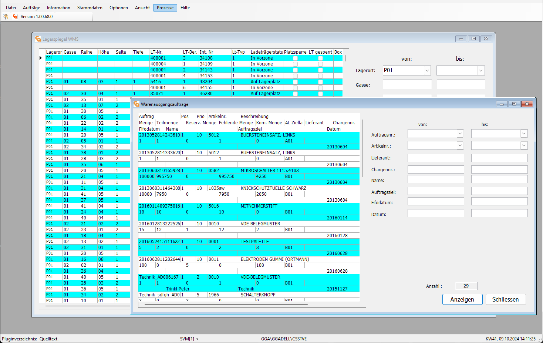Toggle Platzsperre checkbox for Int. Nr 34108
The image size is (543, 343).
click(295, 58)
